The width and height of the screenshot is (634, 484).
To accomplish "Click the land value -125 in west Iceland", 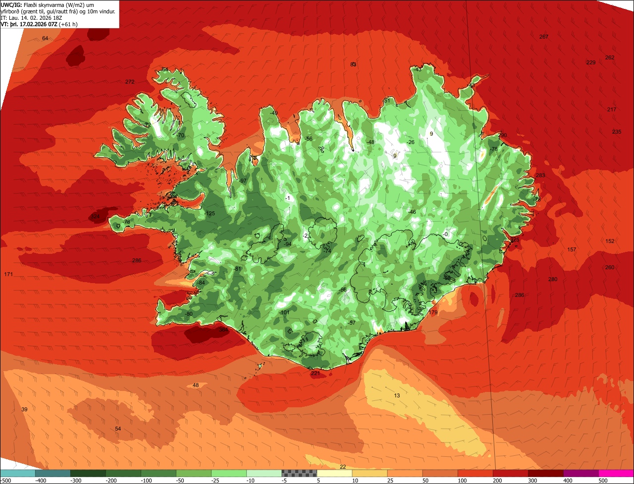I will [x=210, y=213].
